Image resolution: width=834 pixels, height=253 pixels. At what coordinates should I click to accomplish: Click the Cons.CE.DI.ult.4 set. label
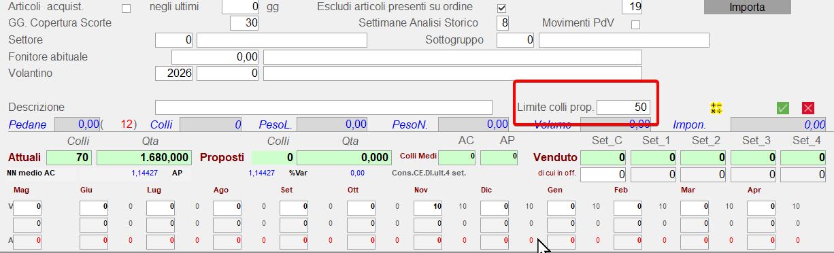429,173
